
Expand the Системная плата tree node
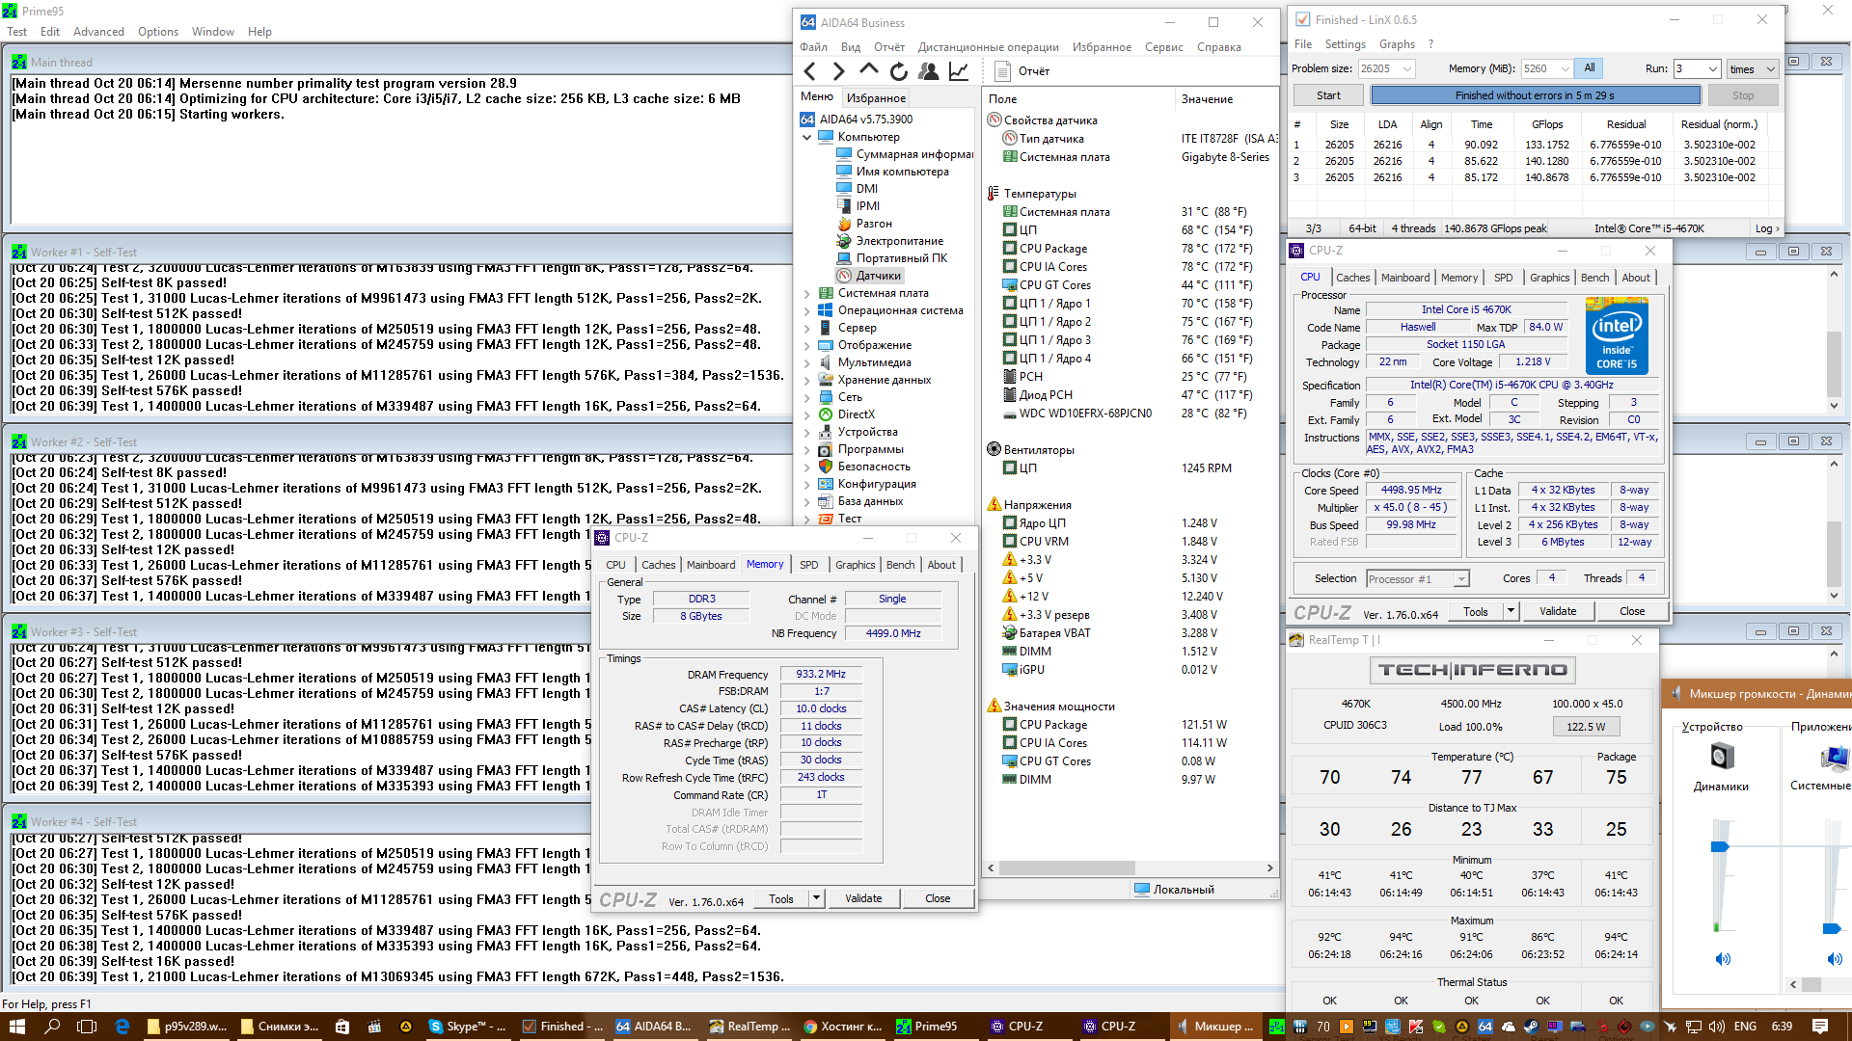[807, 293]
